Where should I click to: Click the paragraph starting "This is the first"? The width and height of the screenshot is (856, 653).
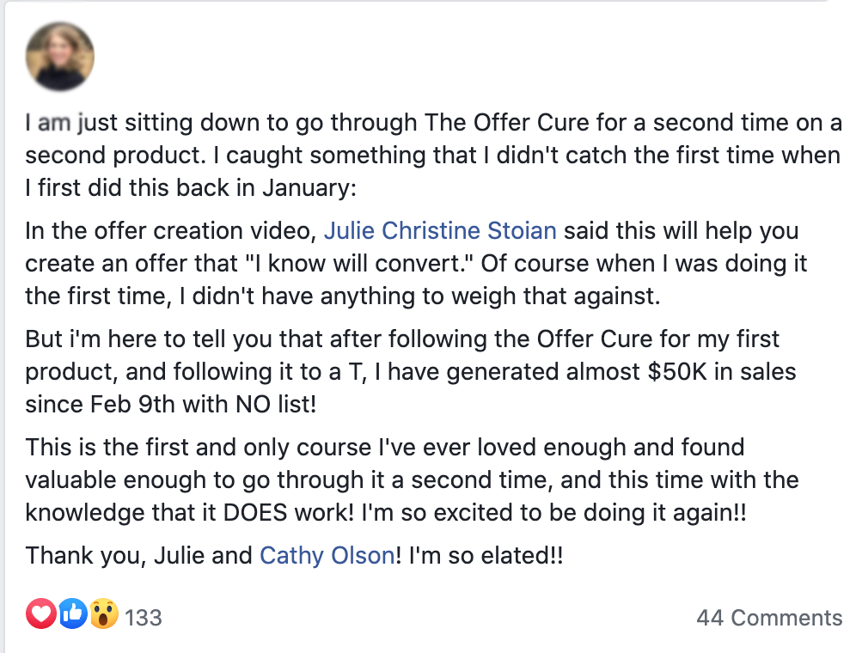413,480
